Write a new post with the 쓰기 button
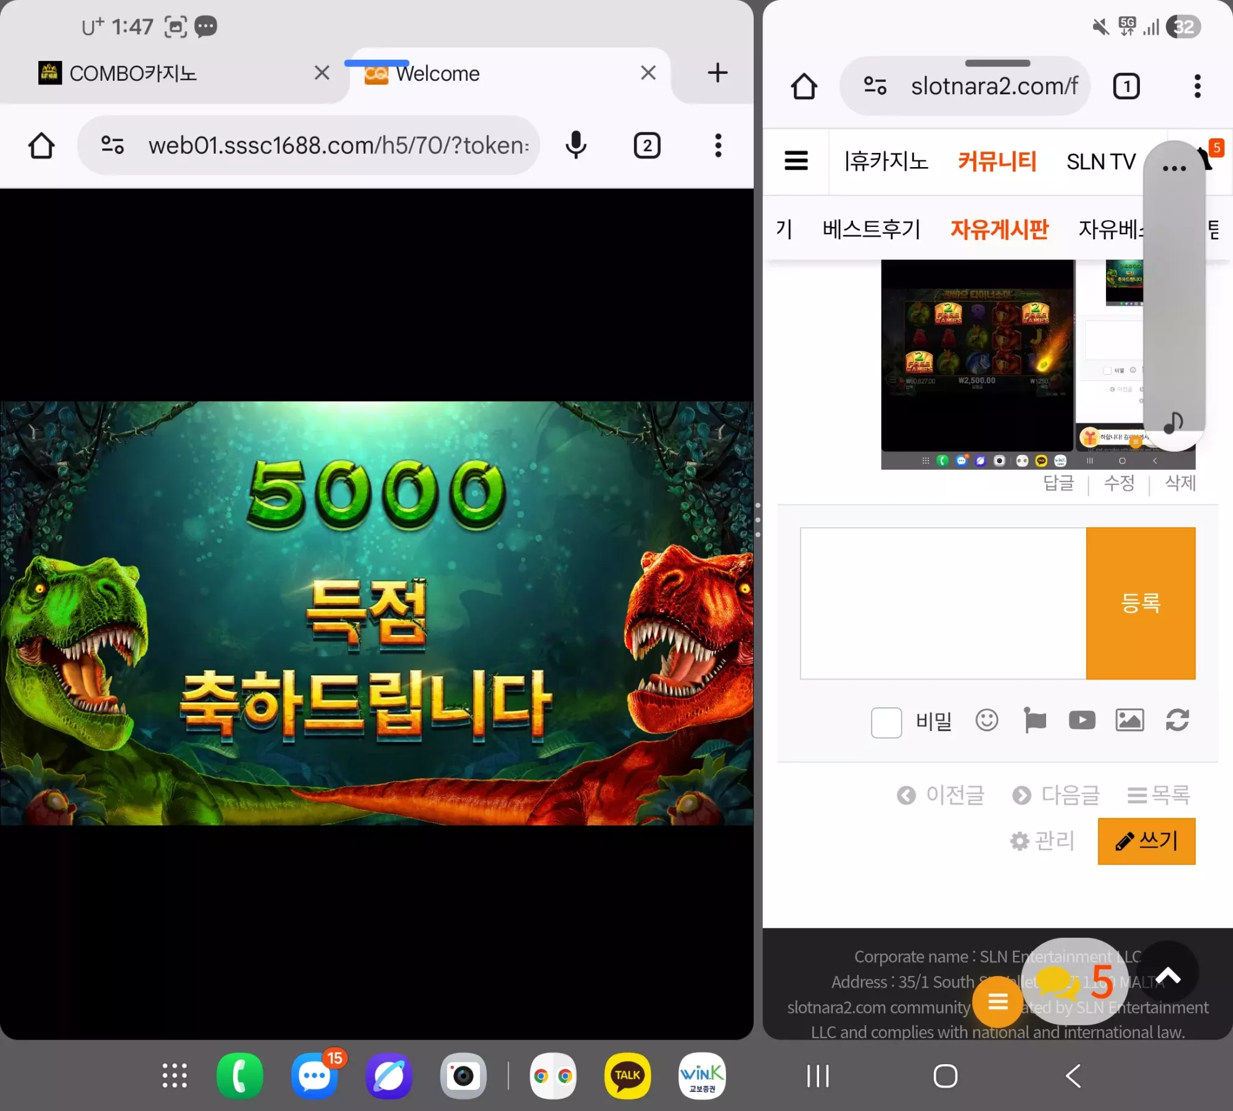The width and height of the screenshot is (1233, 1111). coord(1147,841)
